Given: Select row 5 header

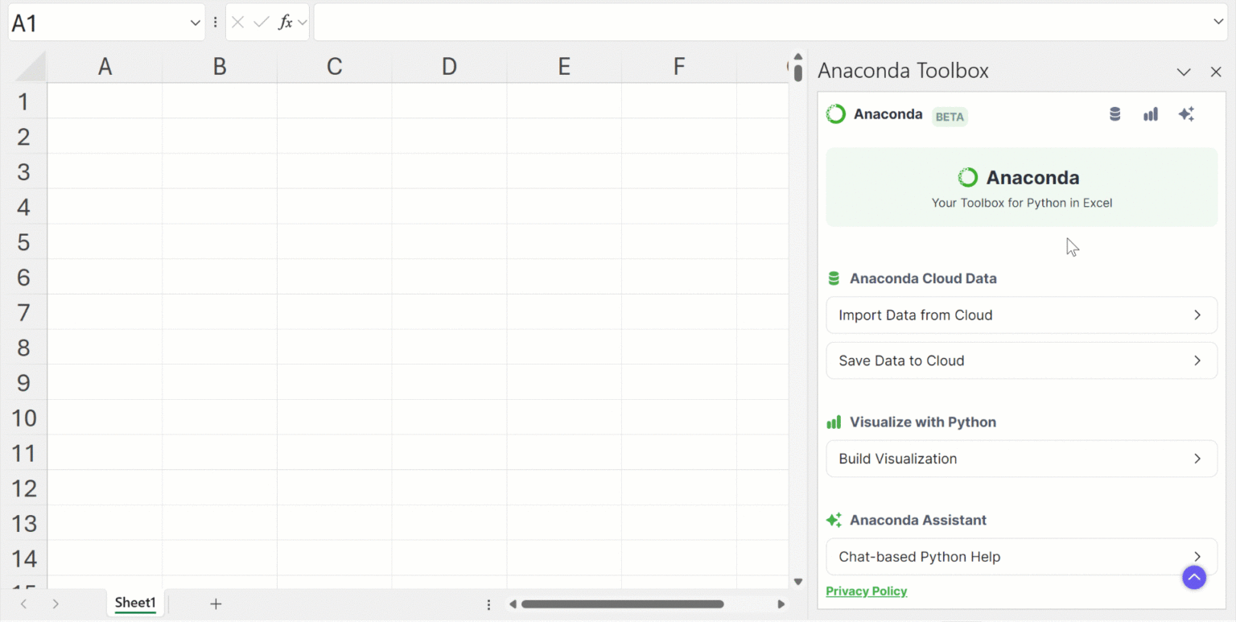Looking at the screenshot, I should [24, 242].
